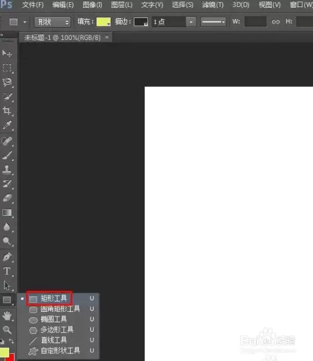Select the Brush tool

click(x=7, y=156)
